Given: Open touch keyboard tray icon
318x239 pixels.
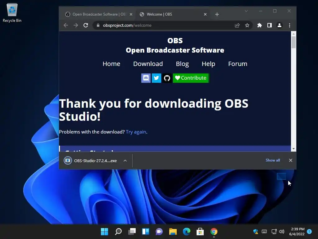Looking at the screenshot, I should pyautogui.click(x=264, y=232).
